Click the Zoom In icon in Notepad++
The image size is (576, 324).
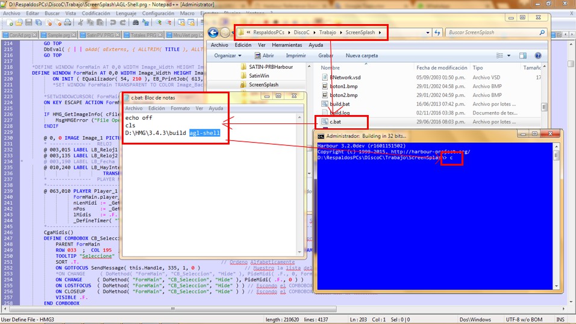(x=158, y=23)
